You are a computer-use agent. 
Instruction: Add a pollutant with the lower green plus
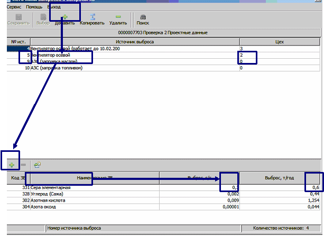pyautogui.click(x=11, y=165)
